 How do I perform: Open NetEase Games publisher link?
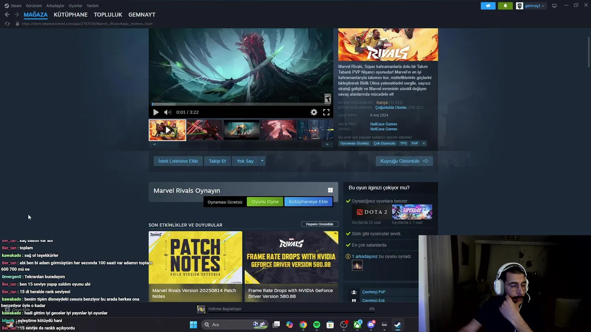click(x=384, y=129)
